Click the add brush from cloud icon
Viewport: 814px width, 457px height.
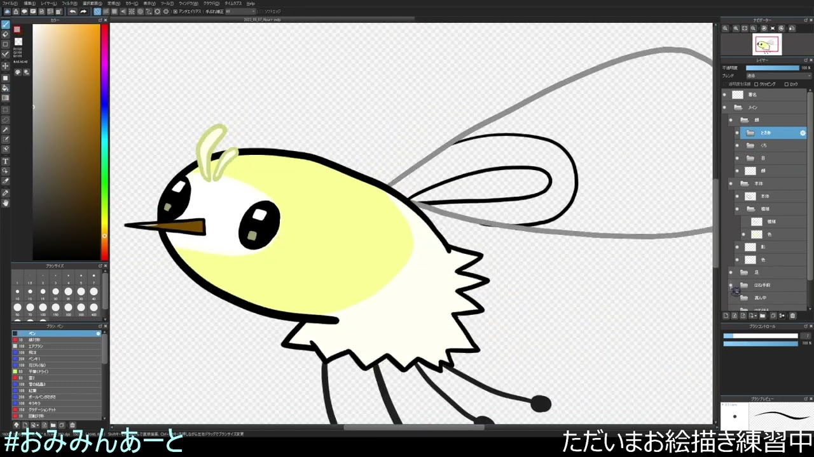[x=16, y=425]
